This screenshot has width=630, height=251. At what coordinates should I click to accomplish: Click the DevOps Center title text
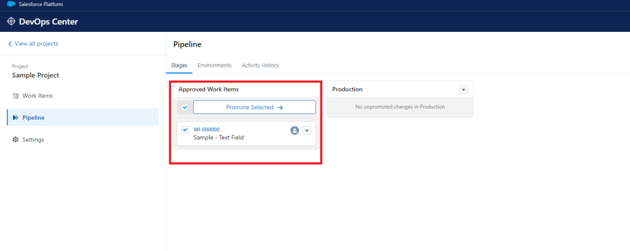tap(48, 21)
